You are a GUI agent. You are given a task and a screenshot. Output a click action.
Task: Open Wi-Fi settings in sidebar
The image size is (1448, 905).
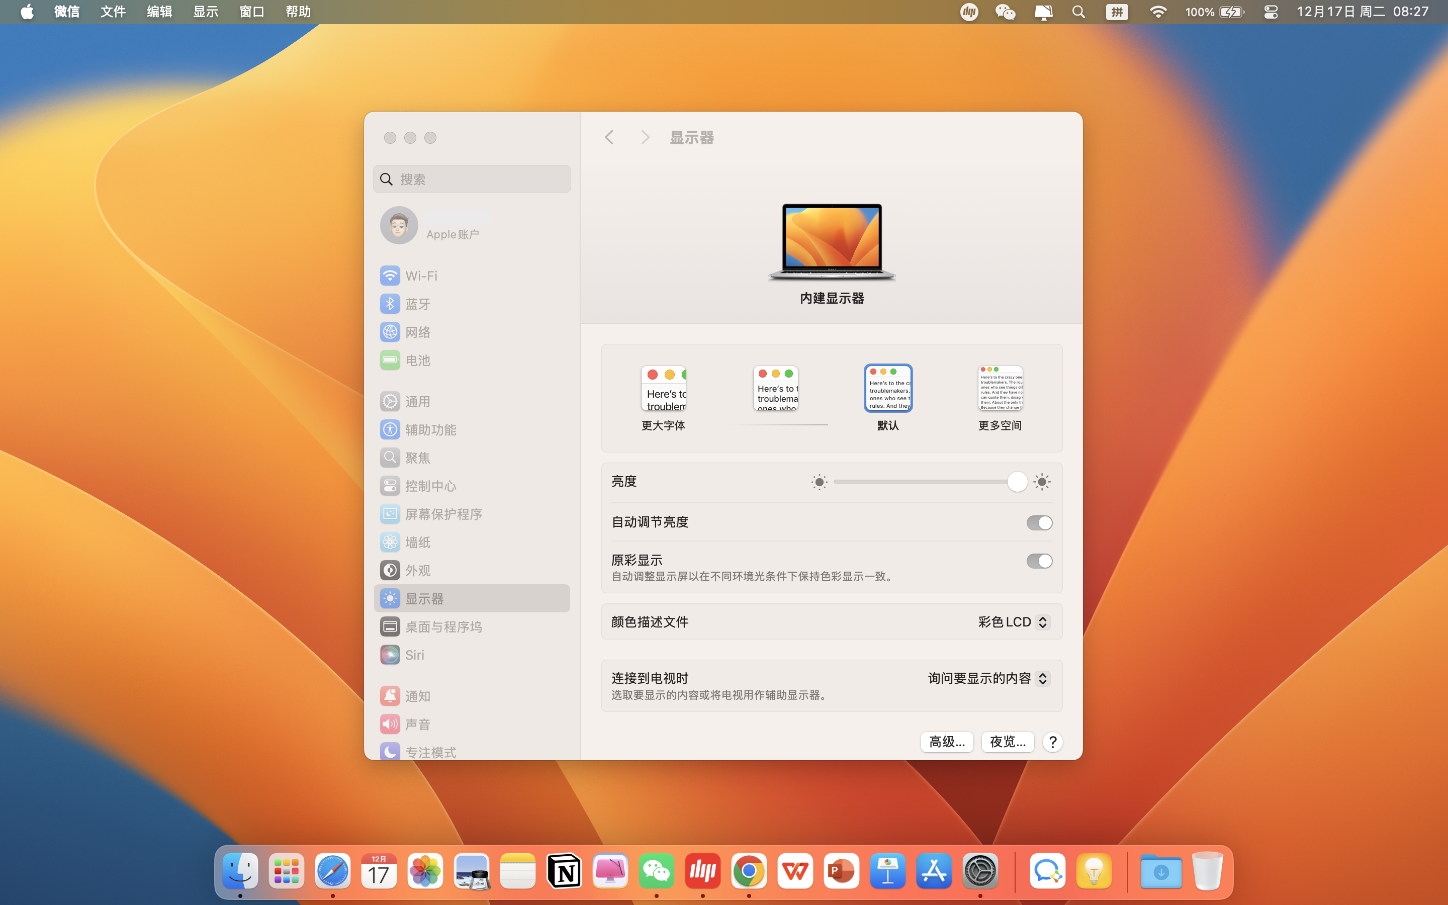point(421,276)
